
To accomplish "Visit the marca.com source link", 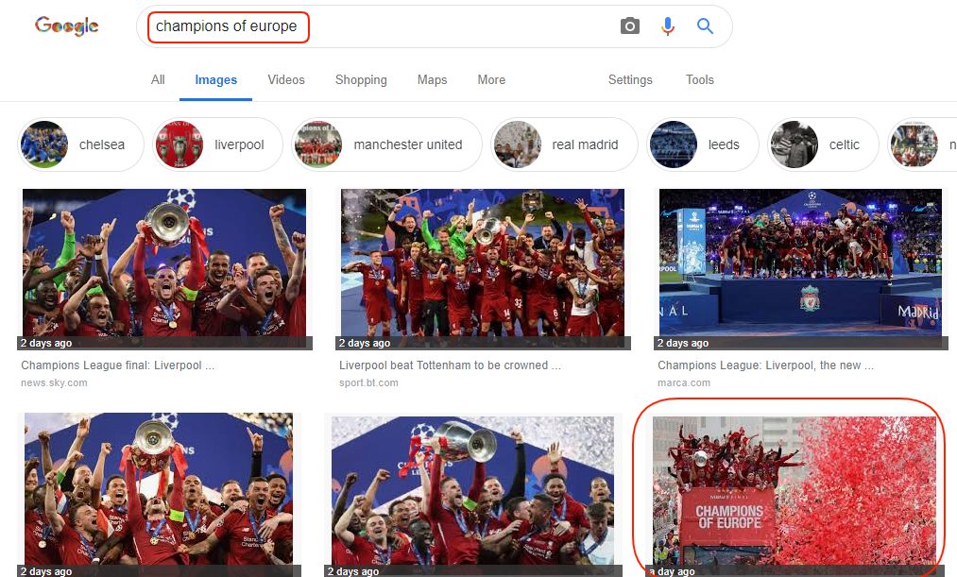I will point(684,383).
